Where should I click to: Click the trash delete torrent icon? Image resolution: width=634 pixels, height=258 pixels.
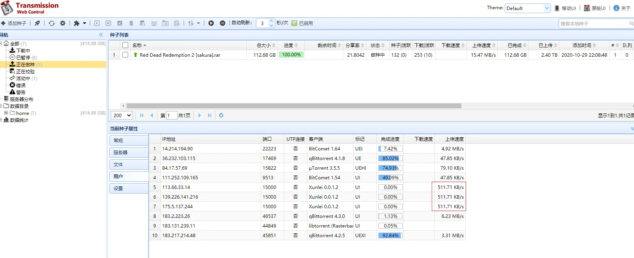(x=131, y=23)
